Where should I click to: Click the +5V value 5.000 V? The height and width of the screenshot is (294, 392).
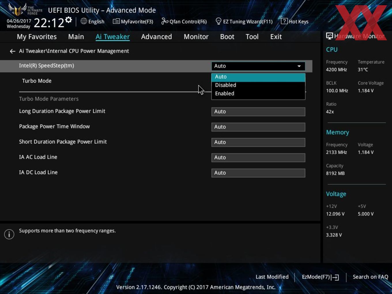tap(366, 214)
